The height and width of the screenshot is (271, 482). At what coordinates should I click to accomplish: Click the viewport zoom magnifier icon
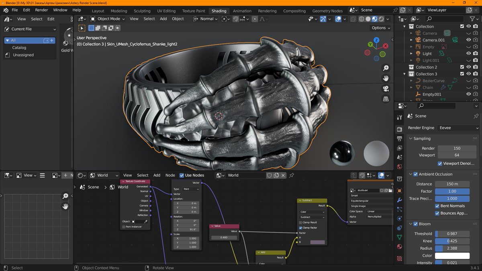[x=386, y=68]
